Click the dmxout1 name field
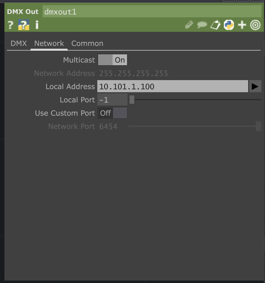 click(x=152, y=12)
